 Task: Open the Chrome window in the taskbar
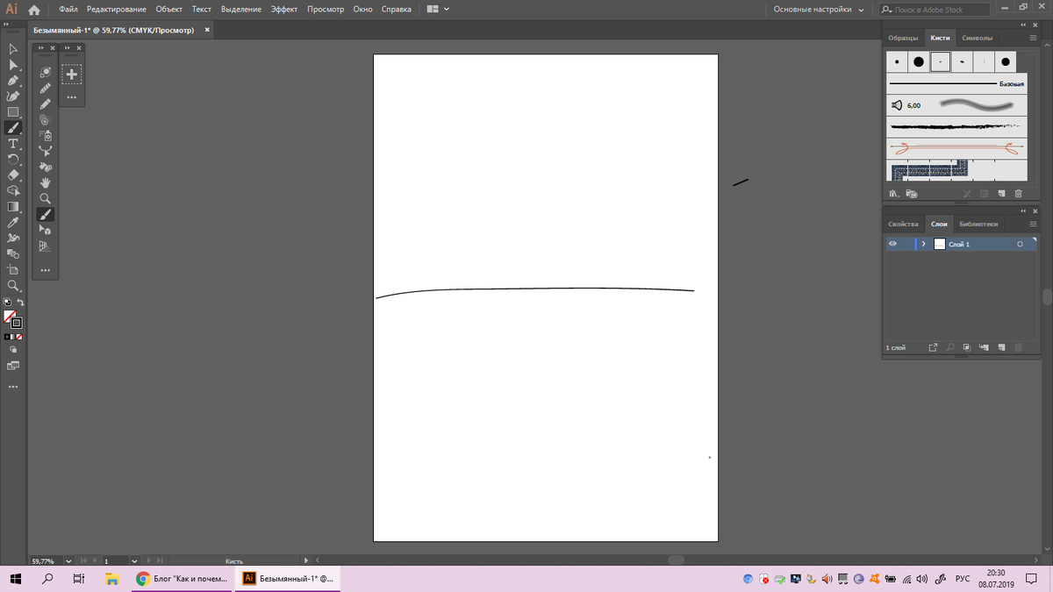coord(183,579)
